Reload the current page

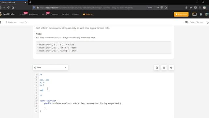point(8,8)
